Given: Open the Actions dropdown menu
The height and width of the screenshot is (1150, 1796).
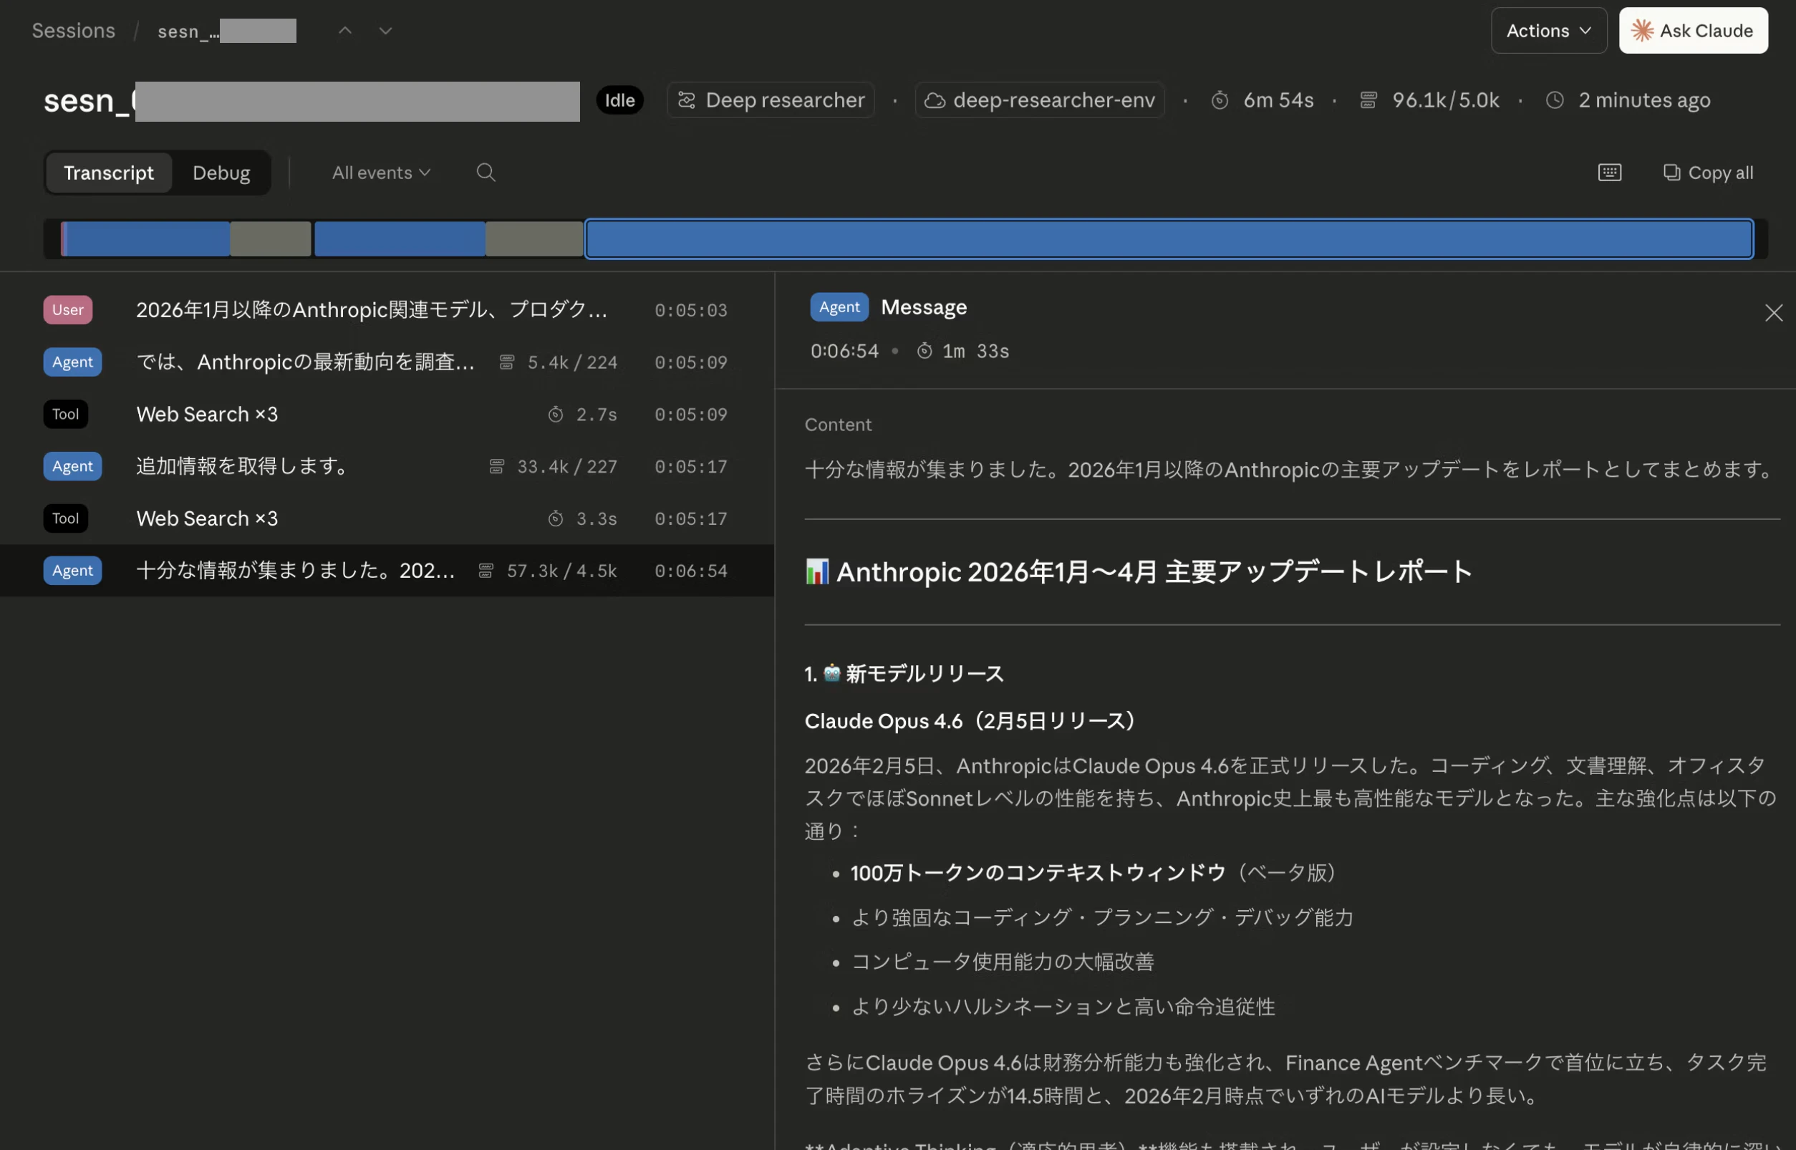Looking at the screenshot, I should (x=1548, y=31).
